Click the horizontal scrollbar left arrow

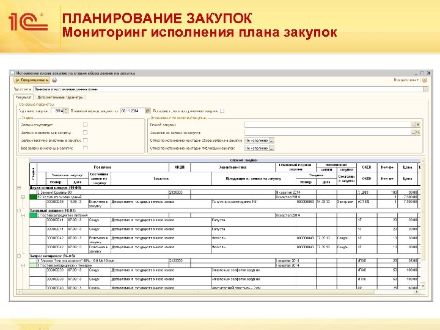point(19,292)
